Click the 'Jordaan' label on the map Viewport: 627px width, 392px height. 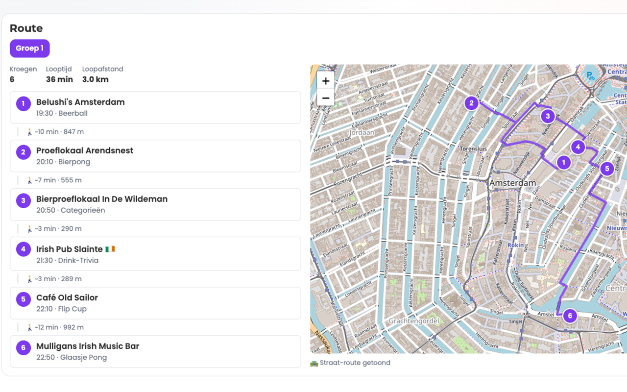coord(362,132)
